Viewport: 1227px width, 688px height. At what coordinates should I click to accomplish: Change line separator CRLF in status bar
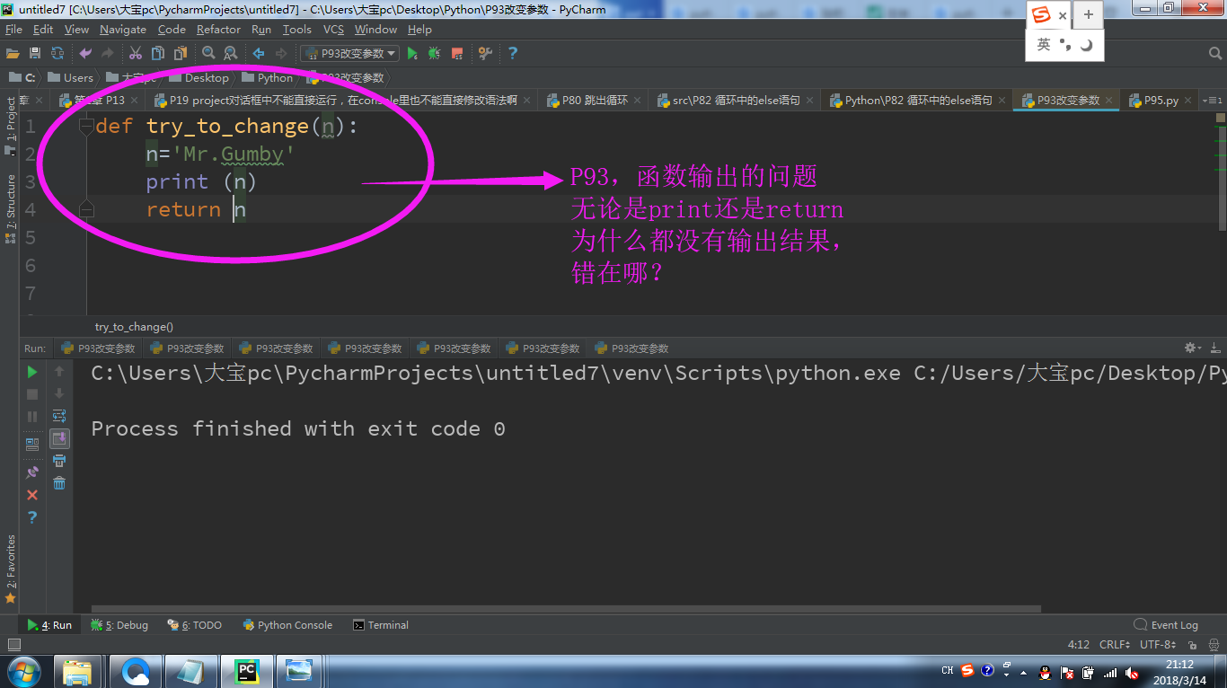pyautogui.click(x=1116, y=645)
